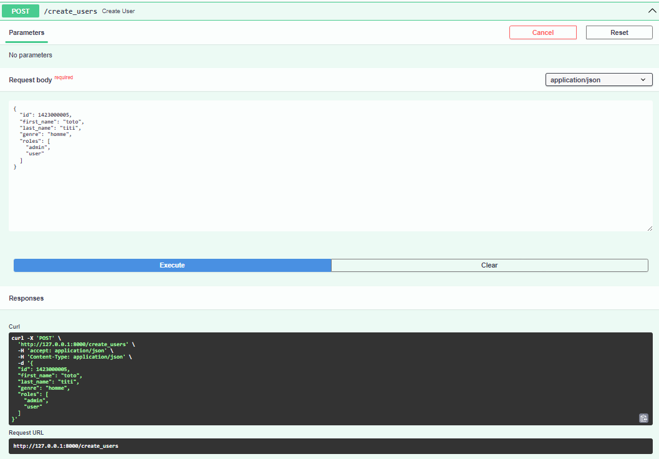
Task: Clear the request responses
Action: pyautogui.click(x=489, y=265)
